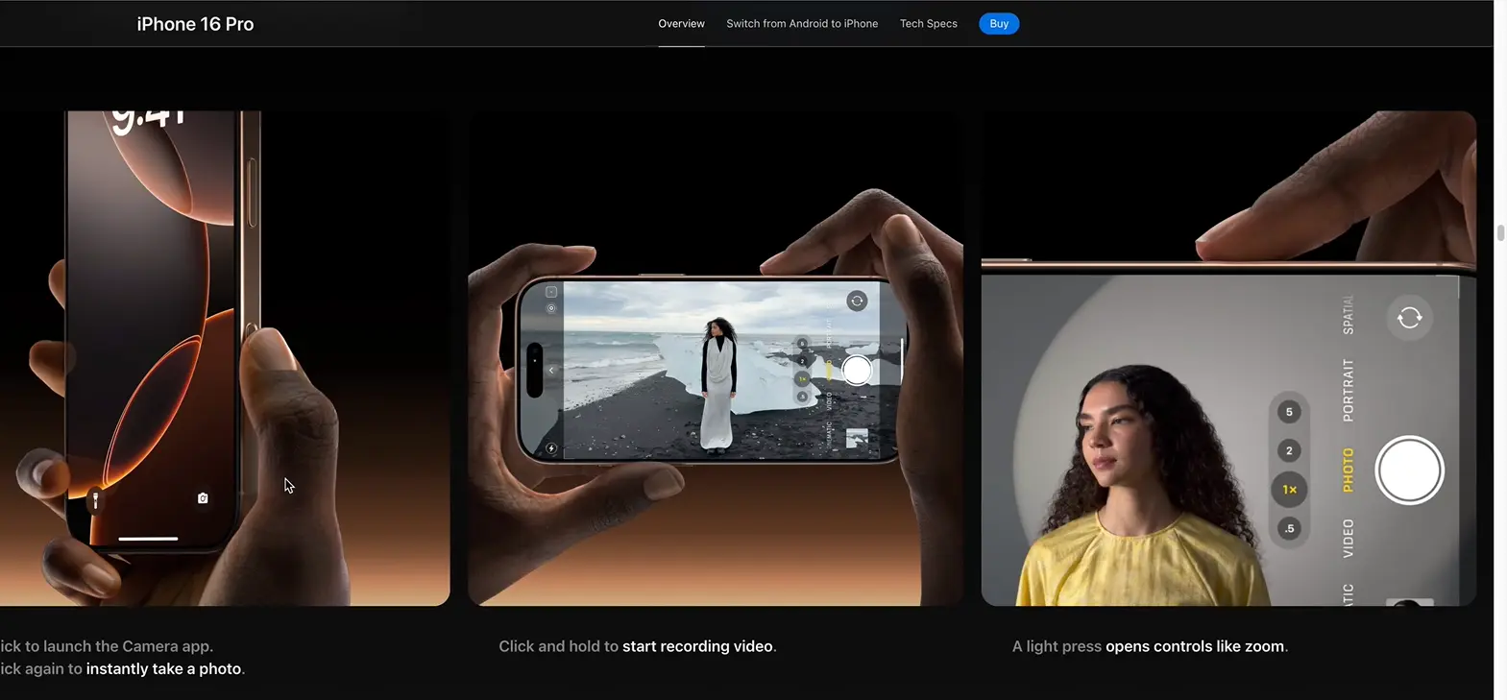Tap the flashlight icon on lock screen image

coord(95,500)
